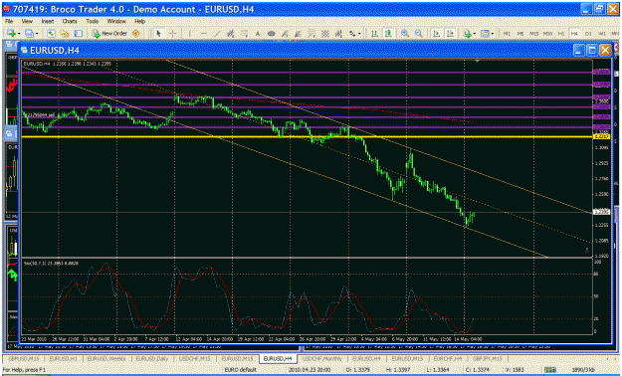
Task: Select the ellipse drawing tool icon
Action: coord(272,34)
